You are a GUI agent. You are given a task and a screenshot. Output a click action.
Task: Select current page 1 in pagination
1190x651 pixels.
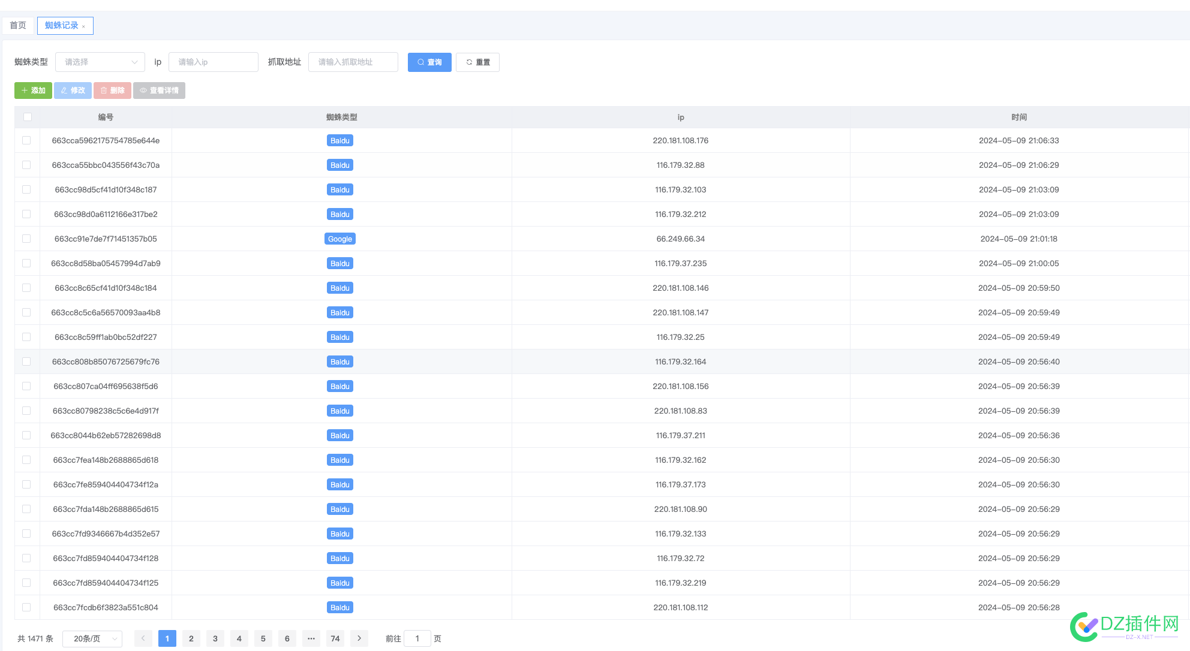click(x=167, y=638)
